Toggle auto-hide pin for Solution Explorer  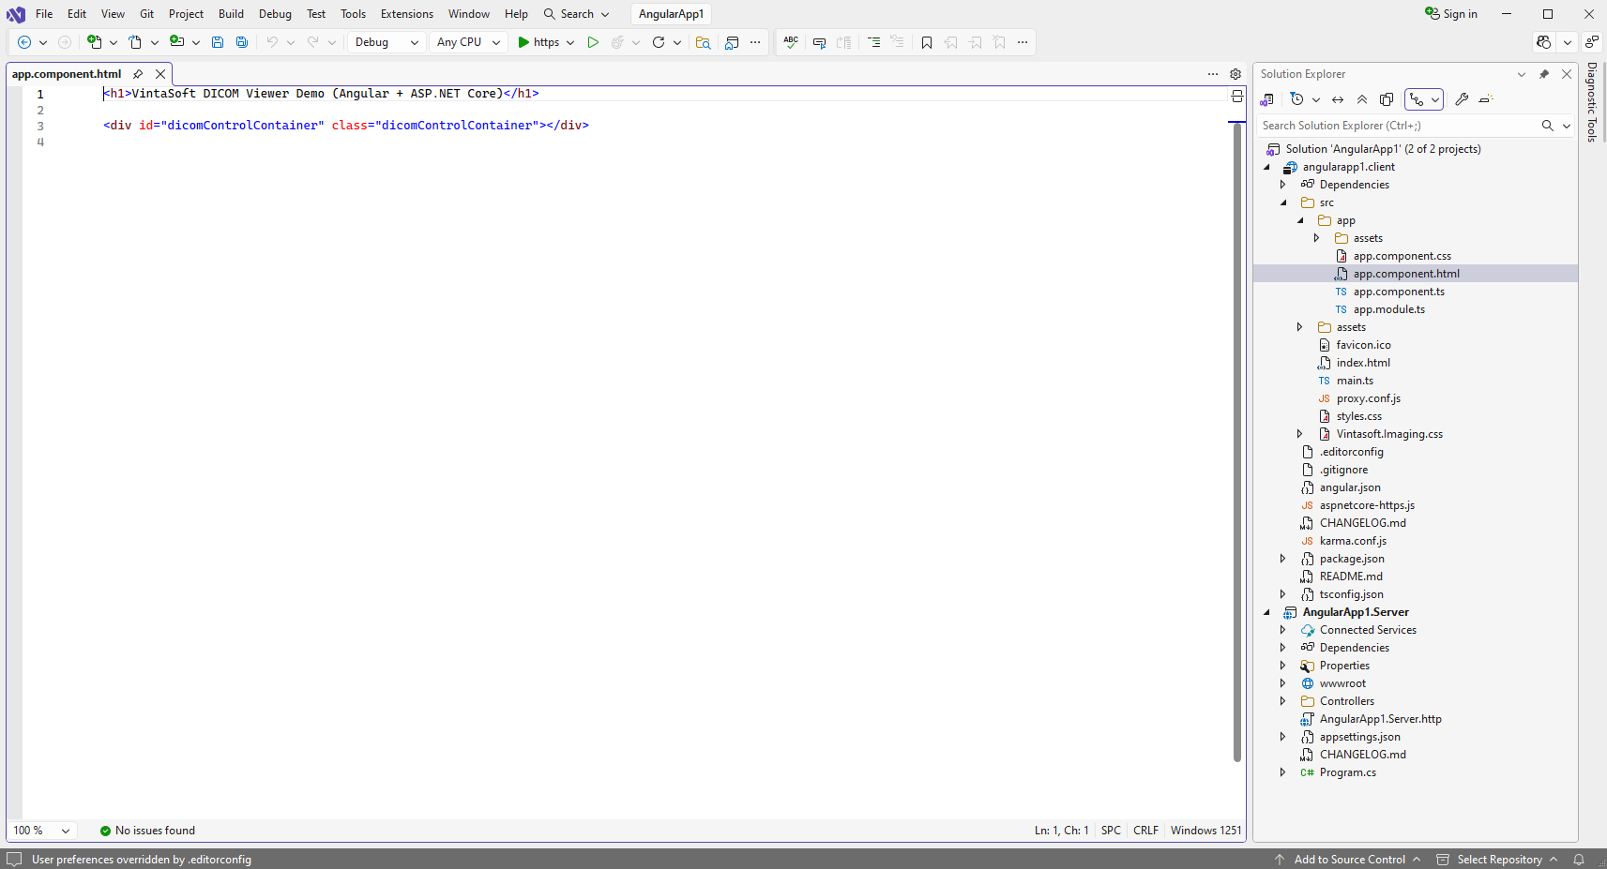click(1544, 74)
